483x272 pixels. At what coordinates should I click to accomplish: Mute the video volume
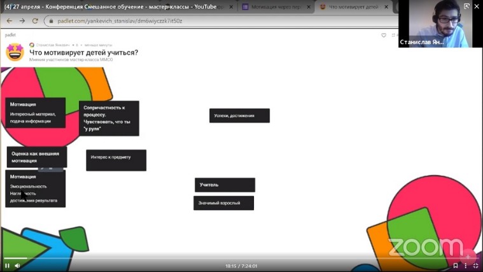(x=17, y=266)
